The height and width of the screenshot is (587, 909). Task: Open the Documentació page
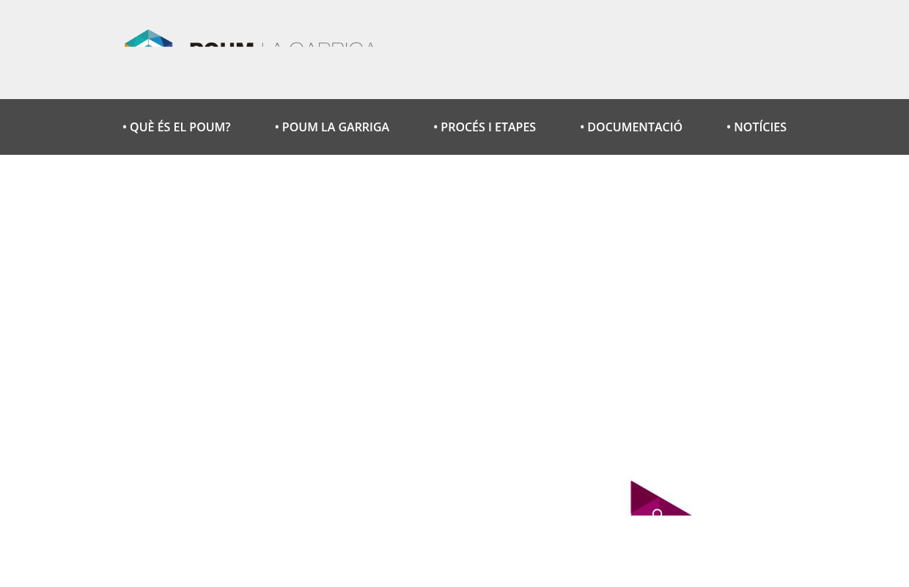click(634, 127)
